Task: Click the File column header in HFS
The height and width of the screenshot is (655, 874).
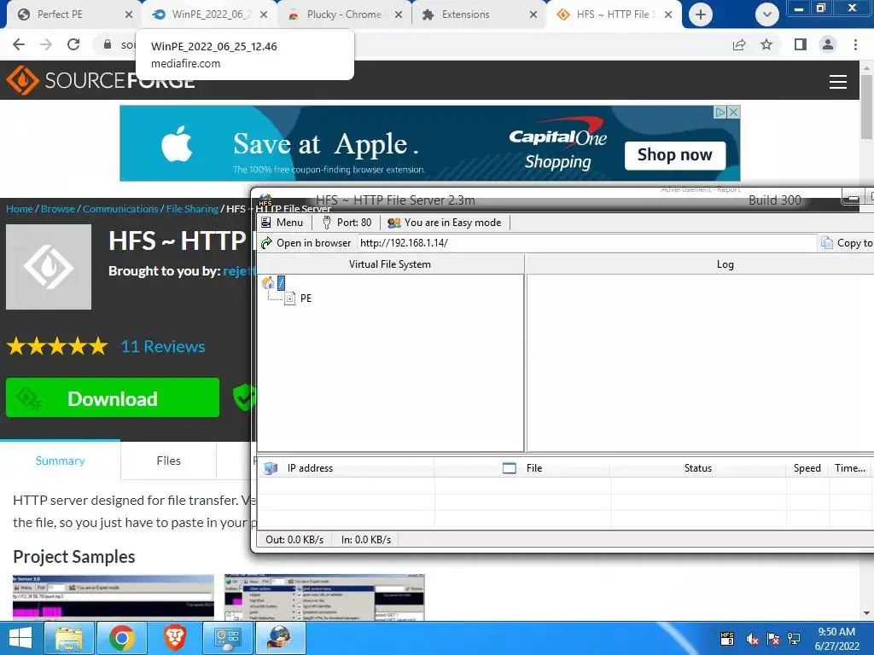Action: 522,468
